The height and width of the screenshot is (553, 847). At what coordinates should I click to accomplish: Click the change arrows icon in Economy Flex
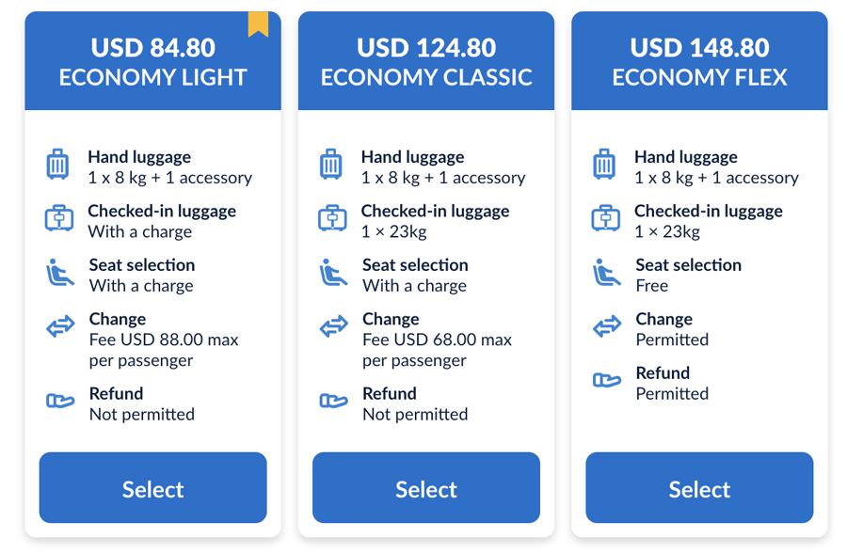607,326
